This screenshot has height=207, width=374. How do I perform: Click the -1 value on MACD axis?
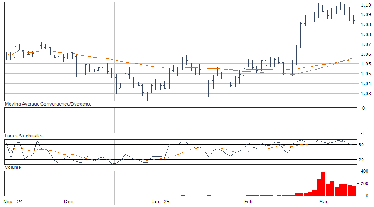pos(363,133)
